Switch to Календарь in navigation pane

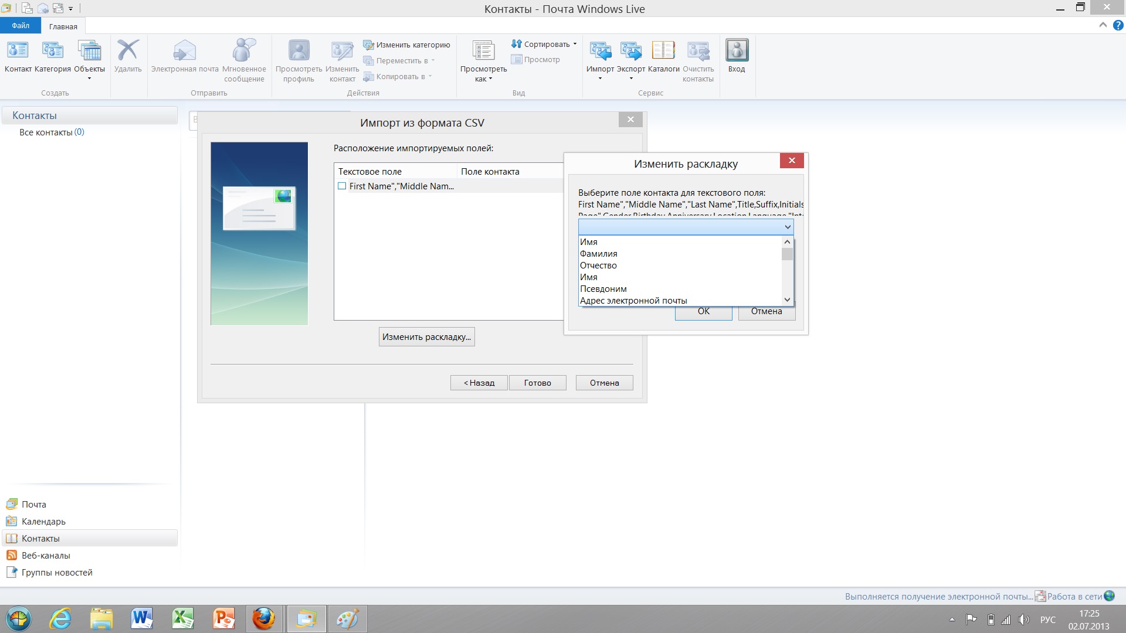(x=36, y=522)
